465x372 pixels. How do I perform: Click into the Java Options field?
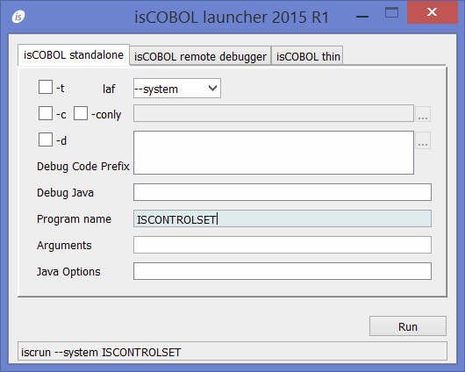tap(283, 271)
